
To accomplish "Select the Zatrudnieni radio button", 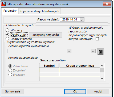I will [10, 66].
